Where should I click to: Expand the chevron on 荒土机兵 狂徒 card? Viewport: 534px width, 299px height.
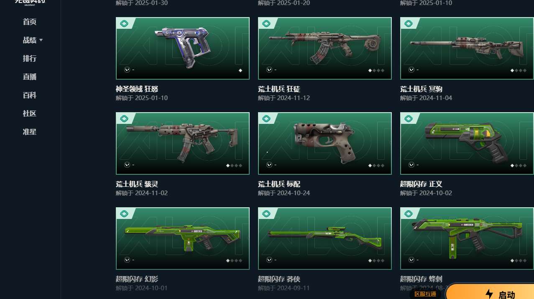[269, 70]
